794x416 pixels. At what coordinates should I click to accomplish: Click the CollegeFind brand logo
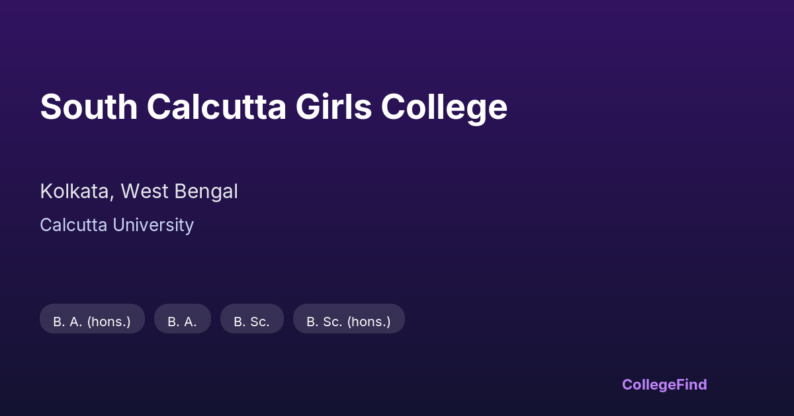[664, 384]
